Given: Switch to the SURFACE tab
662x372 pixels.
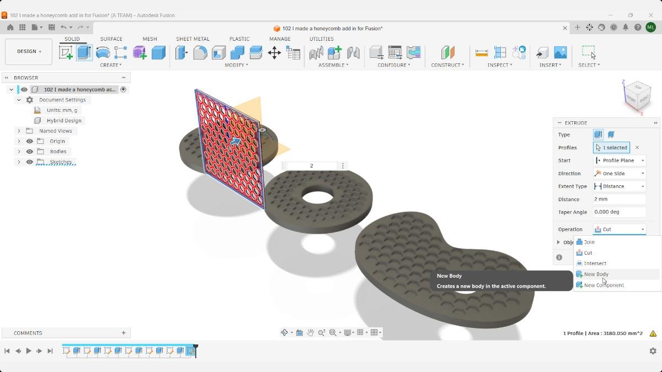Looking at the screenshot, I should click(111, 39).
